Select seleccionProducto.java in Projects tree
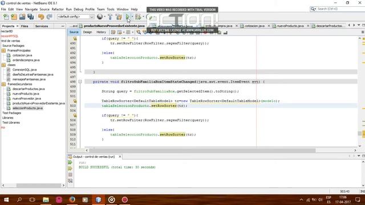 coord(27,108)
